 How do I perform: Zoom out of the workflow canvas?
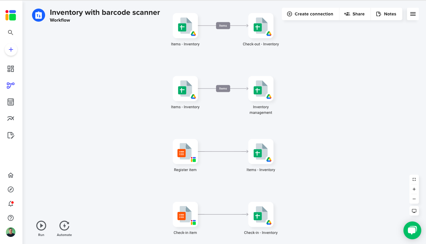[414, 199]
